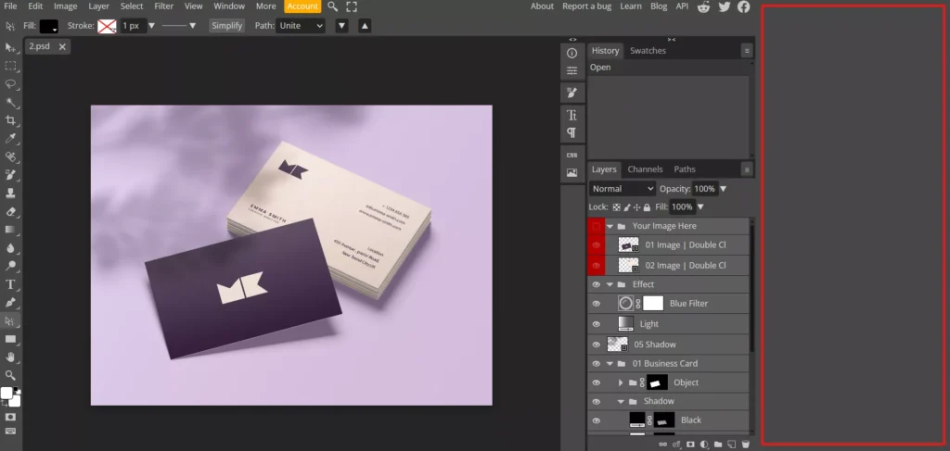Open the Properties sliders panel icon
The width and height of the screenshot is (950, 451).
pos(571,71)
